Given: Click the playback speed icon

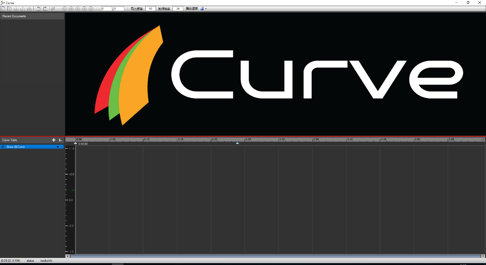Looking at the screenshot, I should coord(202,8).
